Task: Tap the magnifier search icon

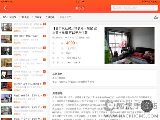Action: (114, 8)
